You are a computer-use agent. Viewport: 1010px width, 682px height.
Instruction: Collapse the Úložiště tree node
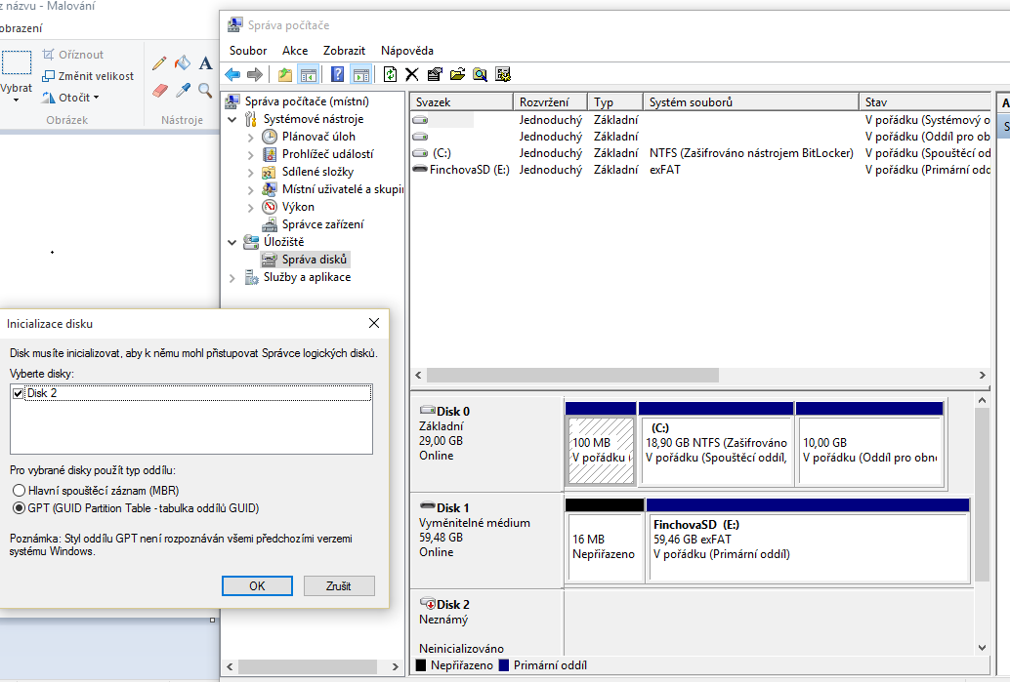[x=231, y=243]
